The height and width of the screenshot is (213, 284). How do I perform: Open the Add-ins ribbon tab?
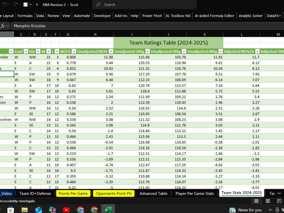(x=121, y=16)
